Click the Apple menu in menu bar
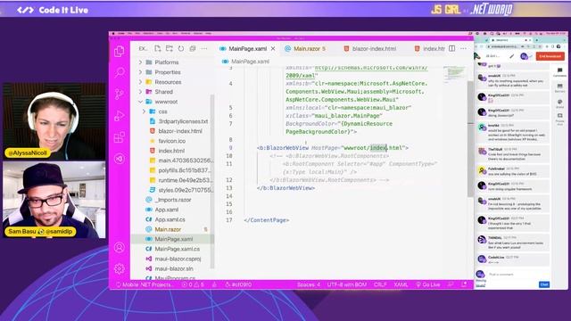This screenshot has height=321, width=571. coord(113,33)
